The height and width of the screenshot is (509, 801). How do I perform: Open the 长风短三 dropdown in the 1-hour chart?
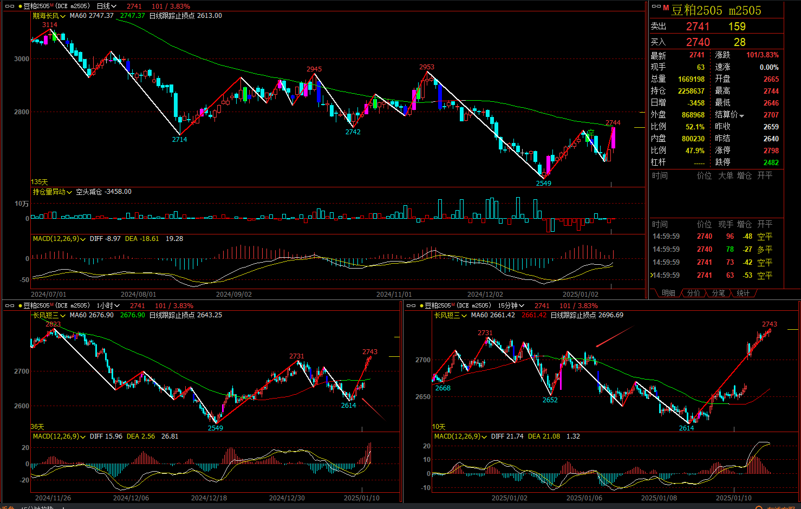[49, 315]
